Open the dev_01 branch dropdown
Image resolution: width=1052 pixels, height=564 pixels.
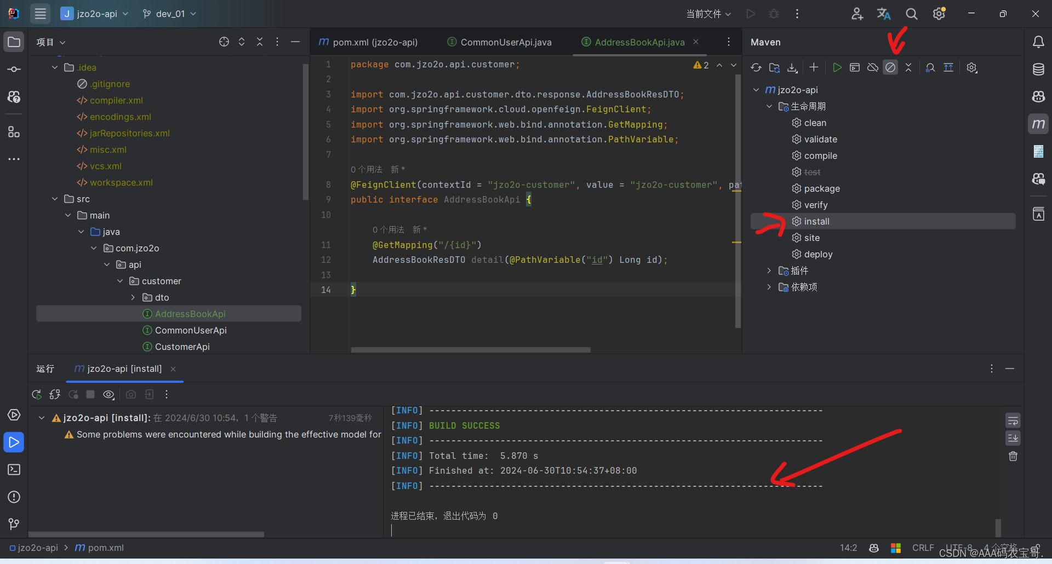[x=169, y=14]
